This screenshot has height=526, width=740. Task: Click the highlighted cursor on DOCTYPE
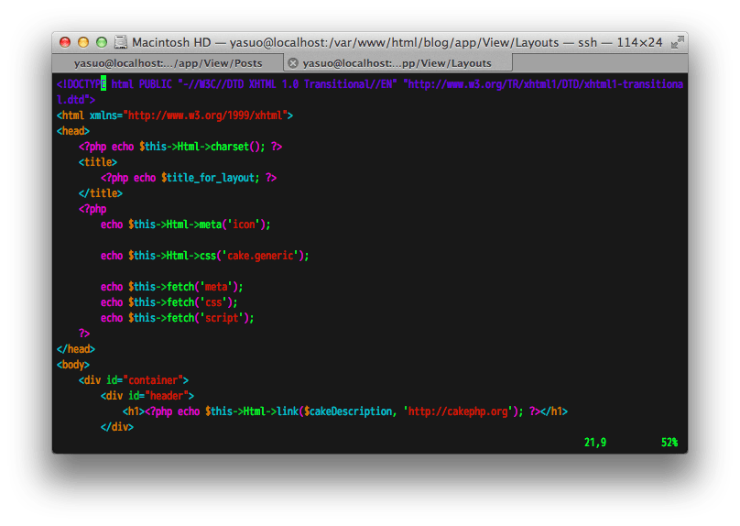coord(103,84)
